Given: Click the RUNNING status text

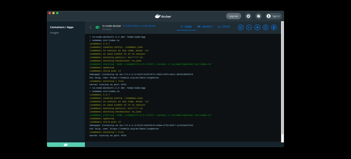Looking at the screenshot, I should tap(107, 29).
